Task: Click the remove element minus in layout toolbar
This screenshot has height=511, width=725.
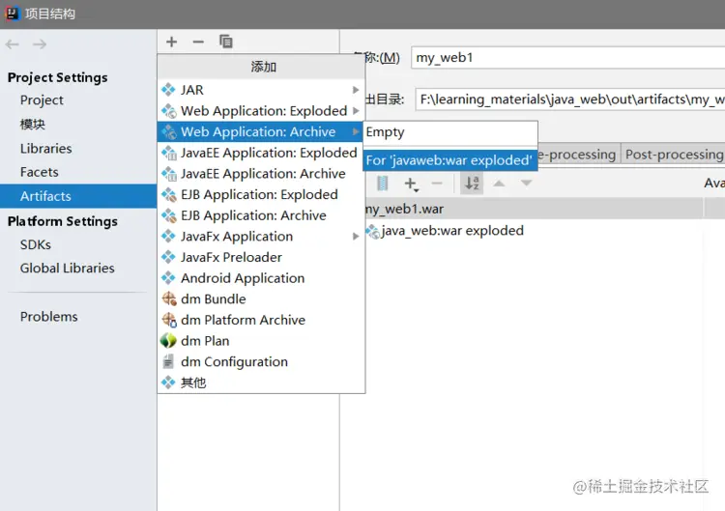Action: click(x=437, y=184)
